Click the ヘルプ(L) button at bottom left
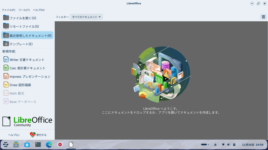 pos(14,135)
